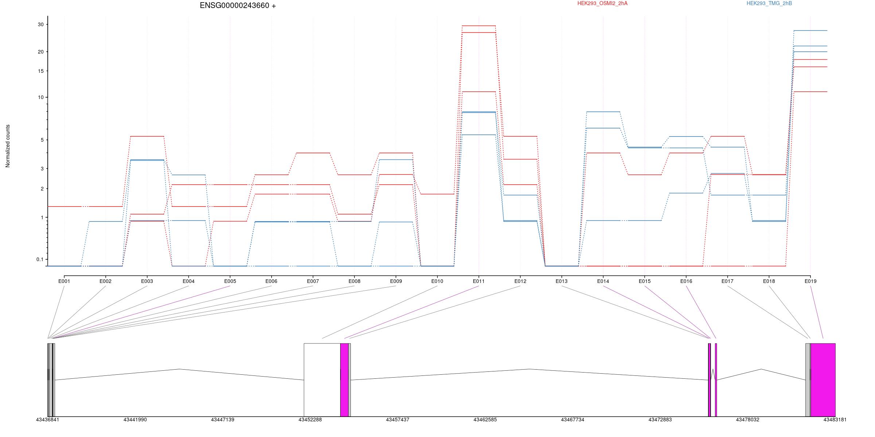Click exon label E010
875x437 pixels.
(437, 281)
